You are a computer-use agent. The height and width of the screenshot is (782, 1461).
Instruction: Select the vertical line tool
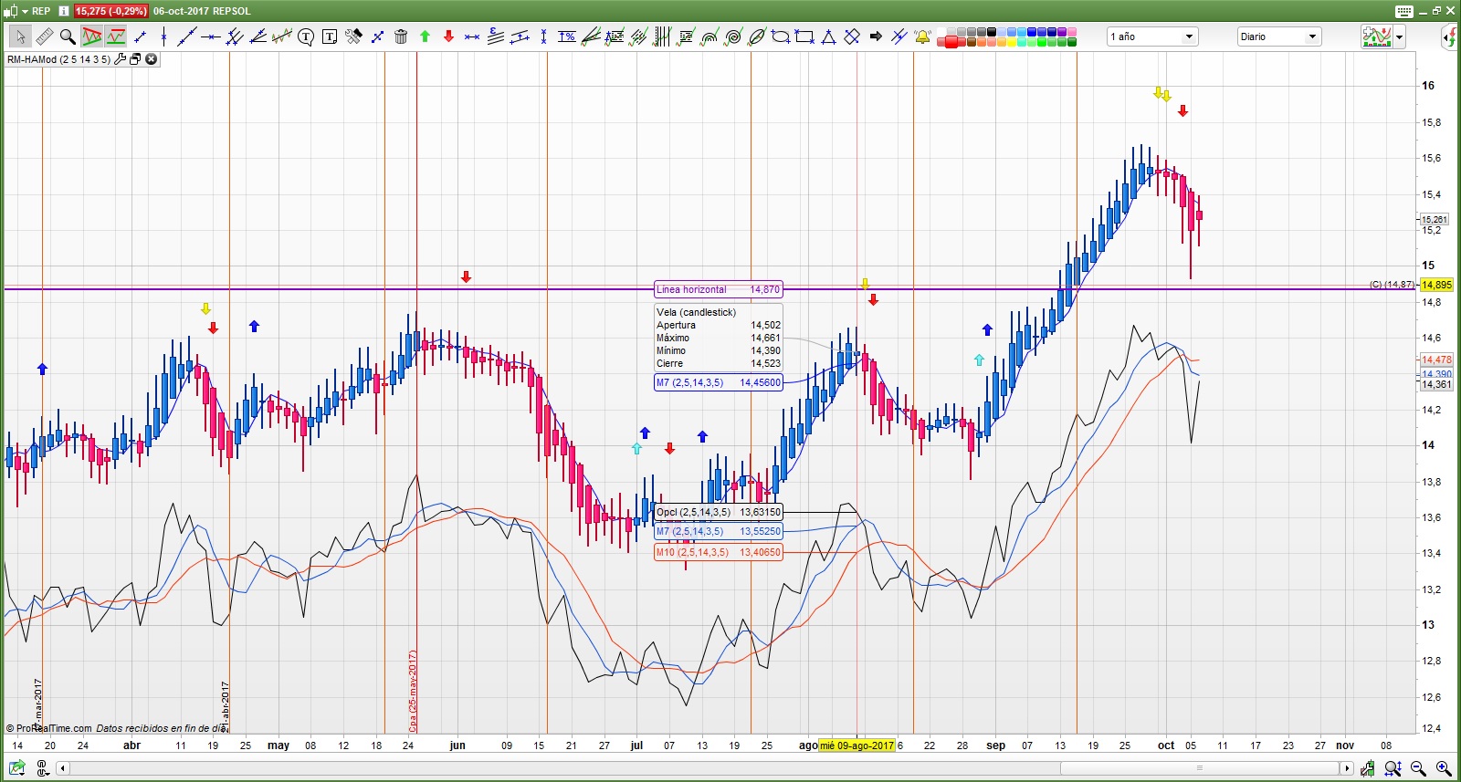click(163, 36)
